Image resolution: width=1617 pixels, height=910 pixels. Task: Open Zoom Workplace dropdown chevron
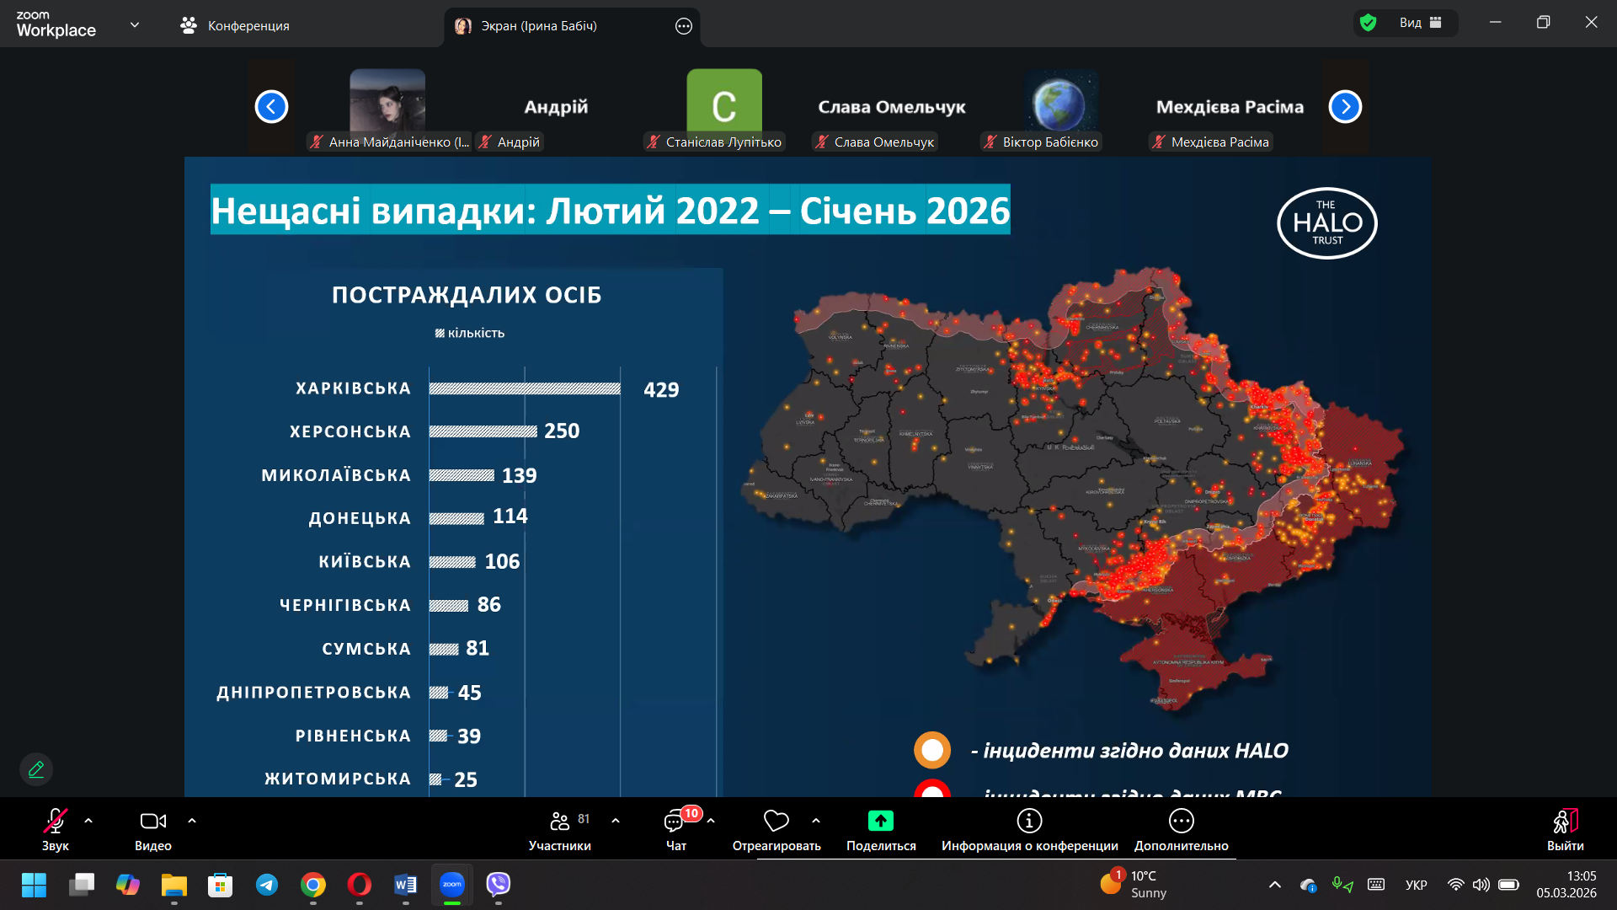[135, 24]
